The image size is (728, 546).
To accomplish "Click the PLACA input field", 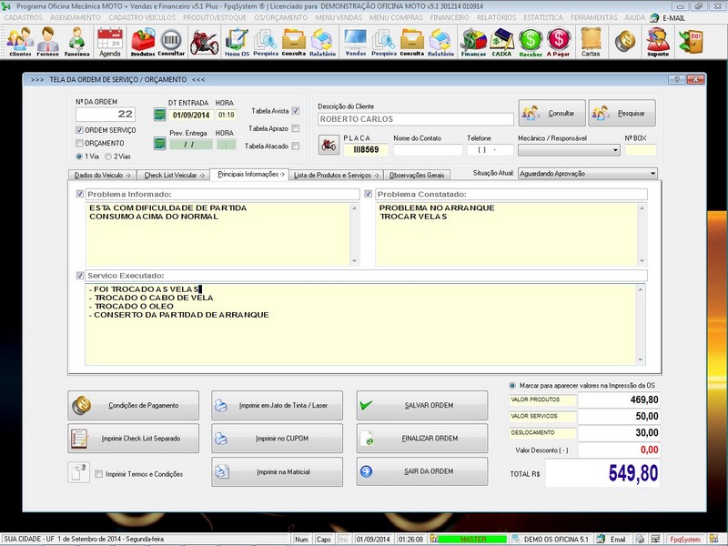I will click(366, 149).
